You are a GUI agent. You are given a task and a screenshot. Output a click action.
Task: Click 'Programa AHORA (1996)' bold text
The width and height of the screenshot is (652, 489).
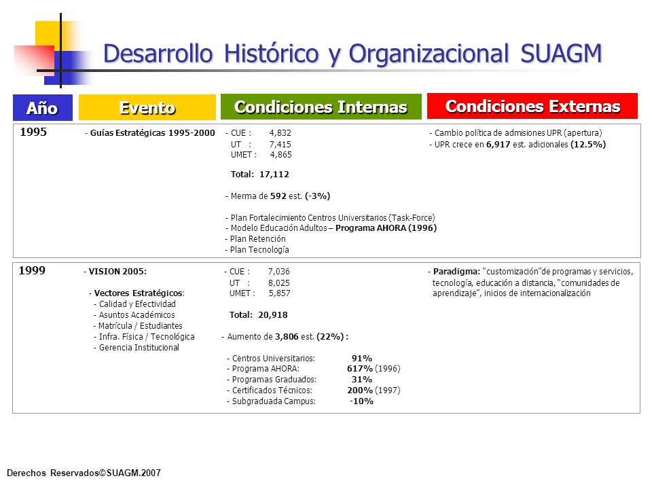[386, 228]
